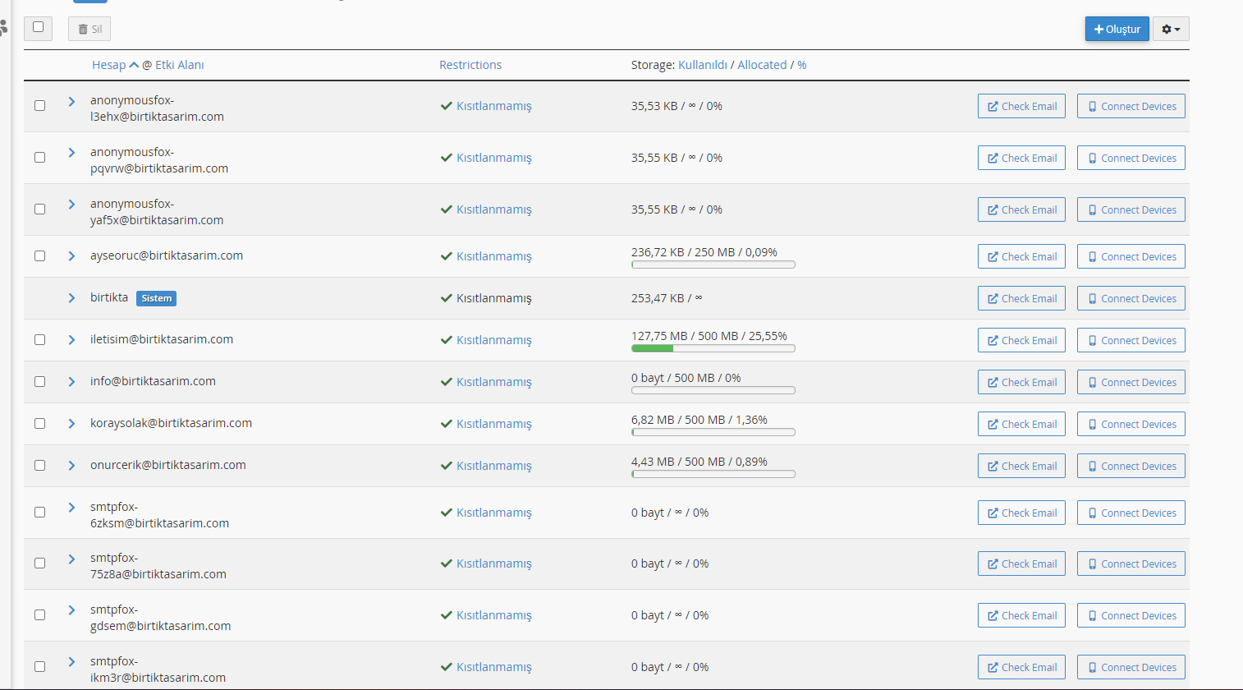This screenshot has height=690, width=1243.
Task: Open Kısıtlanmamış restriction link for anonymousfox-l3ehx
Action: pyautogui.click(x=494, y=106)
